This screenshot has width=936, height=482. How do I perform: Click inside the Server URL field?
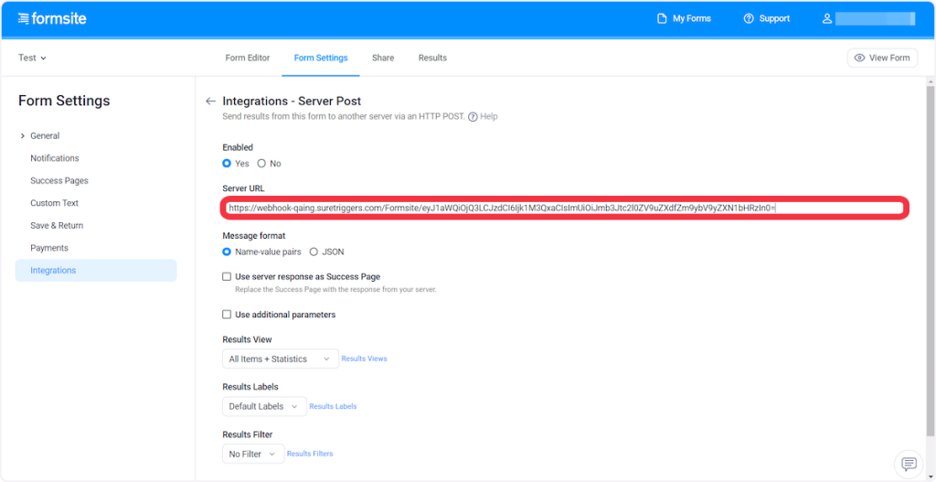click(x=562, y=209)
